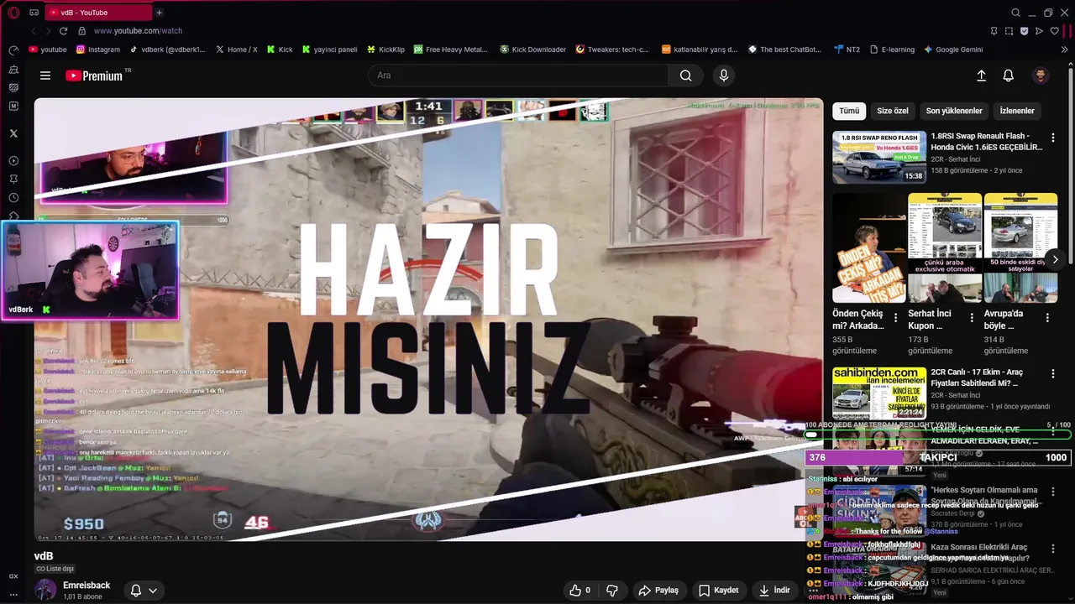This screenshot has height=604, width=1075.
Task: Take a snapshot with browser capture icon
Action: coord(1009,31)
